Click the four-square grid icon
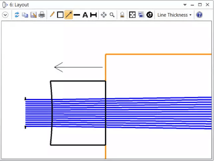 (133, 15)
